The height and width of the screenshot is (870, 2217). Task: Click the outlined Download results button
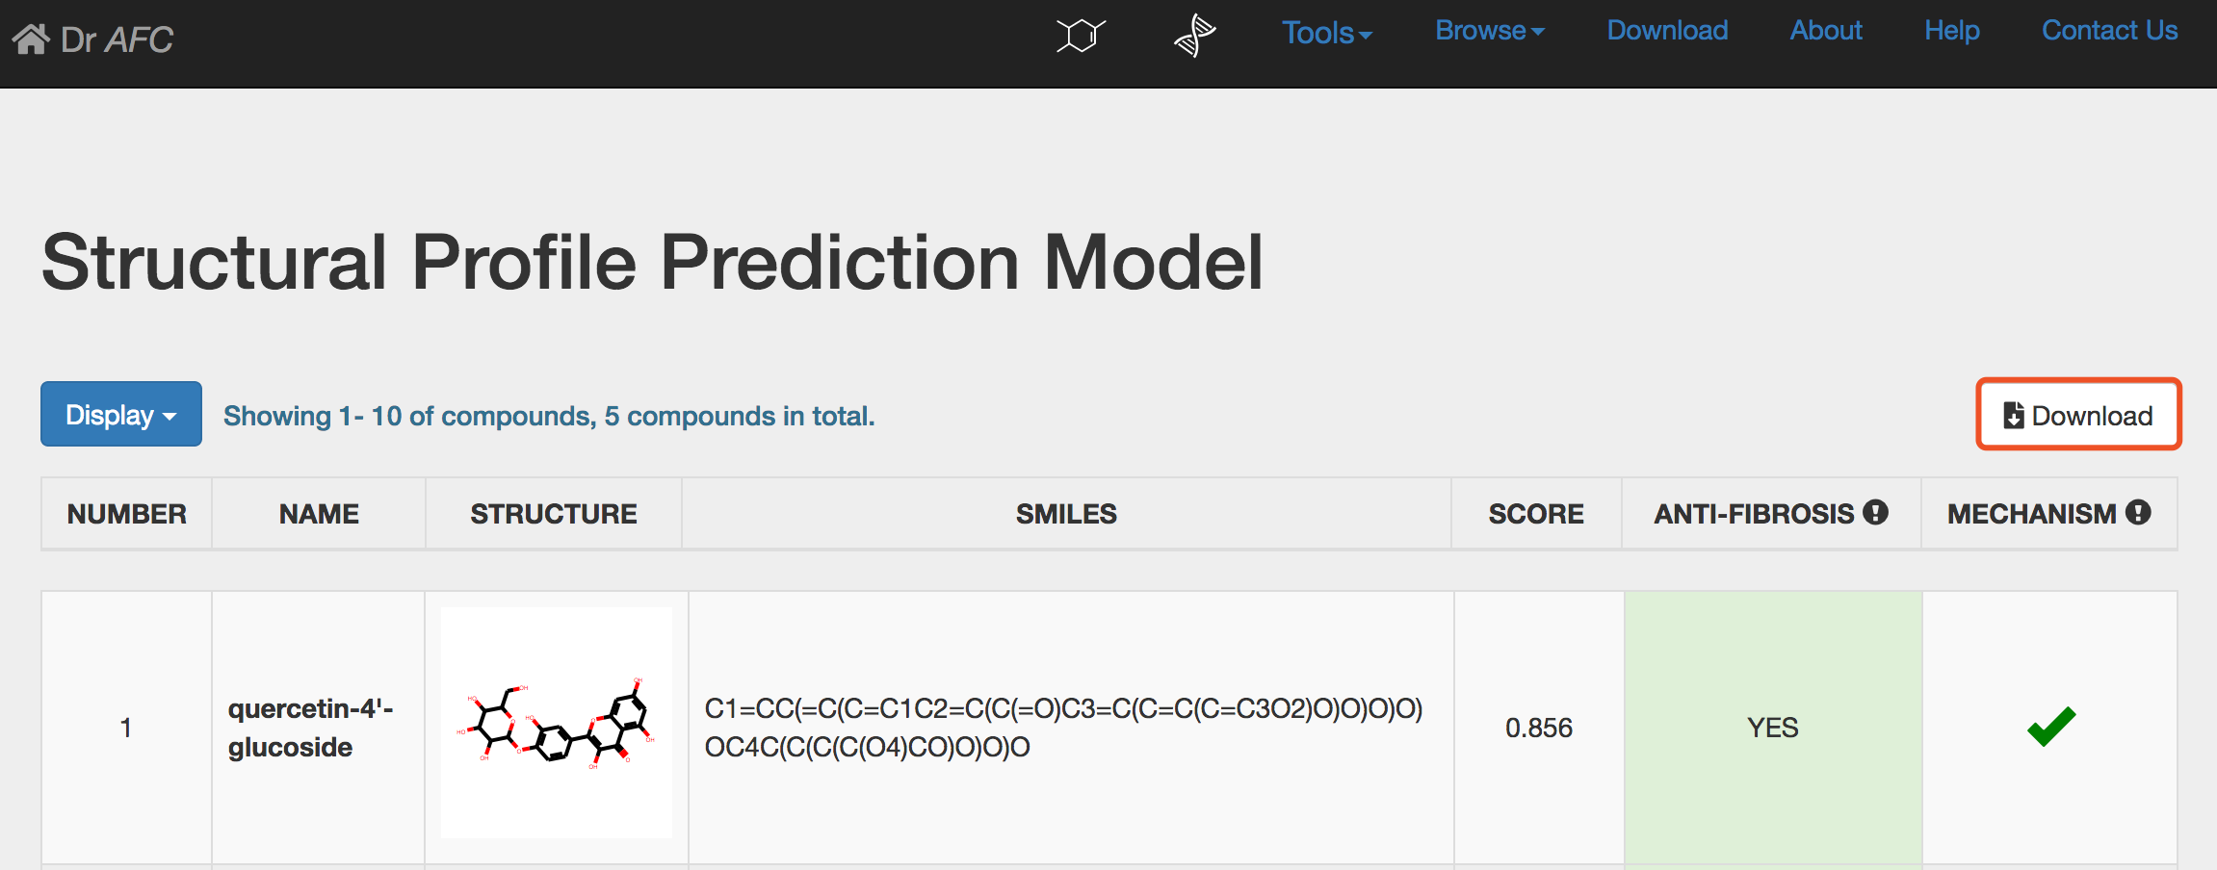[x=2078, y=414]
